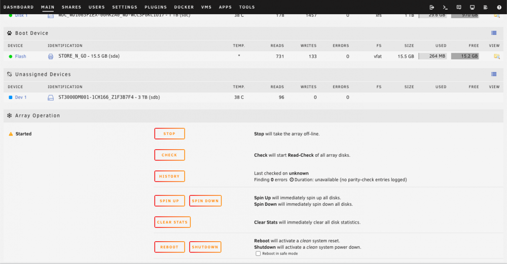Click the orange warning triangle beside Started
This screenshot has height=264, width=507.
11,134
